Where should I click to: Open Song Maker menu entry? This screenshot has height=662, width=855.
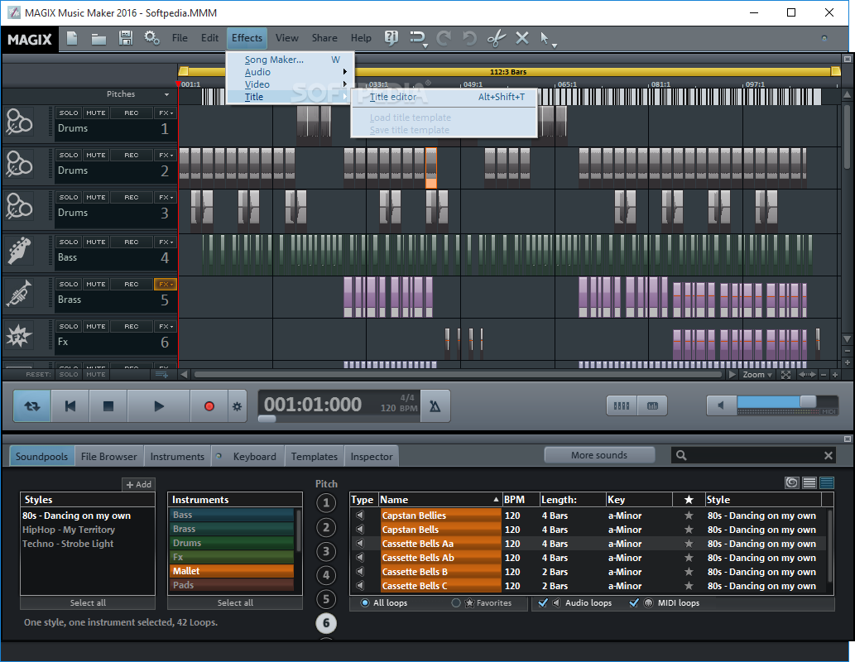coord(291,60)
